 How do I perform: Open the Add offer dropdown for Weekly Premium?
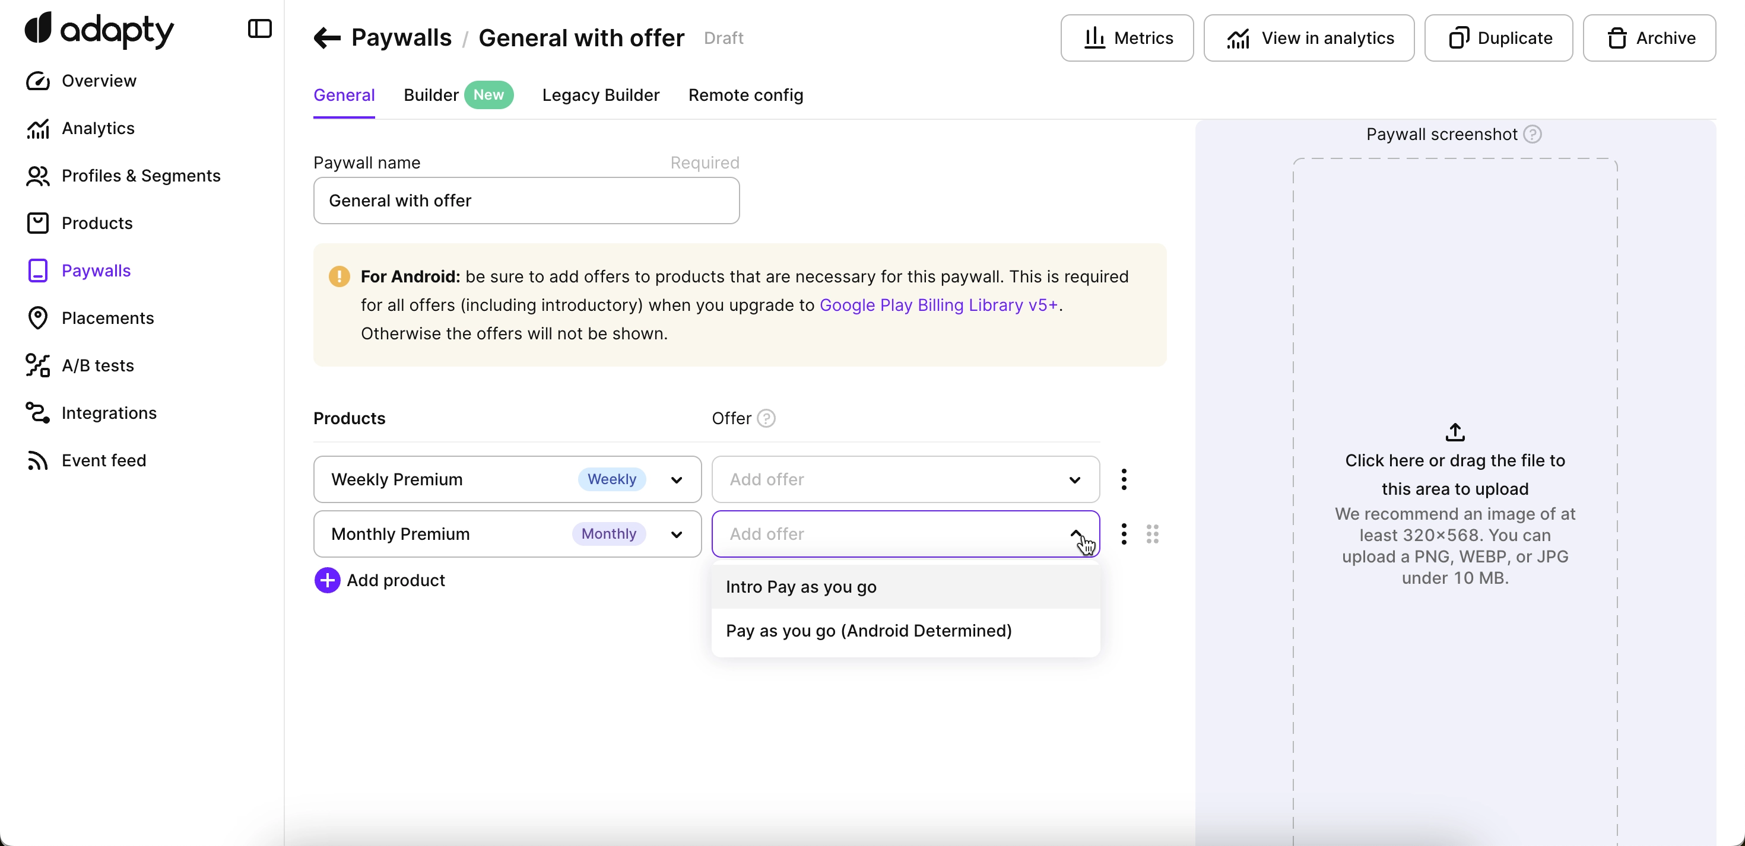tap(905, 479)
